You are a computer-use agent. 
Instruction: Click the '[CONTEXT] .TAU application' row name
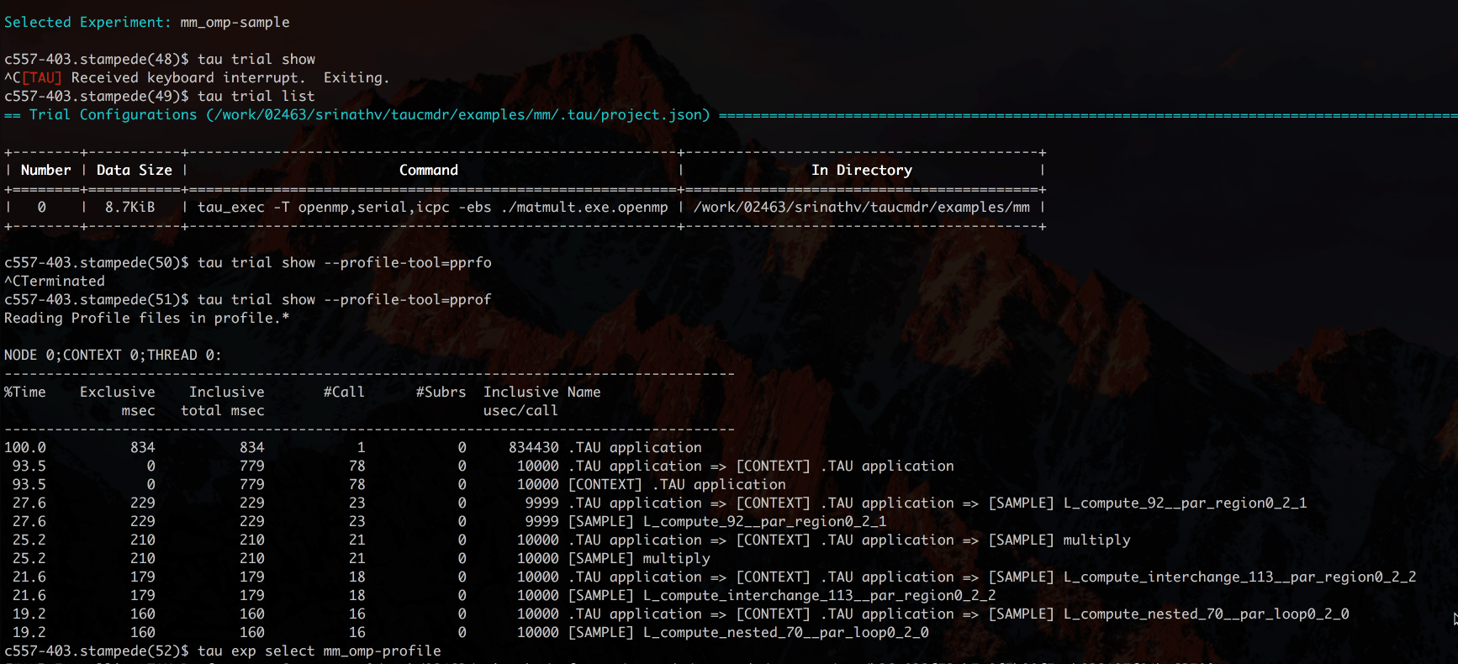677,485
